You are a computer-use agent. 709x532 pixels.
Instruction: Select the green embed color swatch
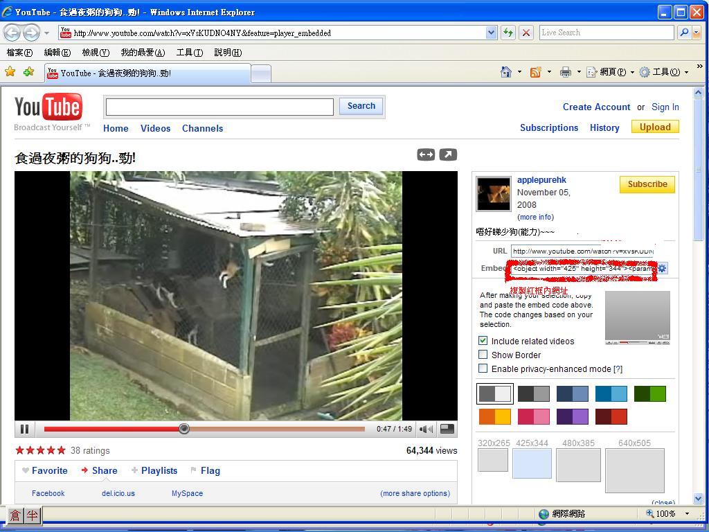pos(649,394)
